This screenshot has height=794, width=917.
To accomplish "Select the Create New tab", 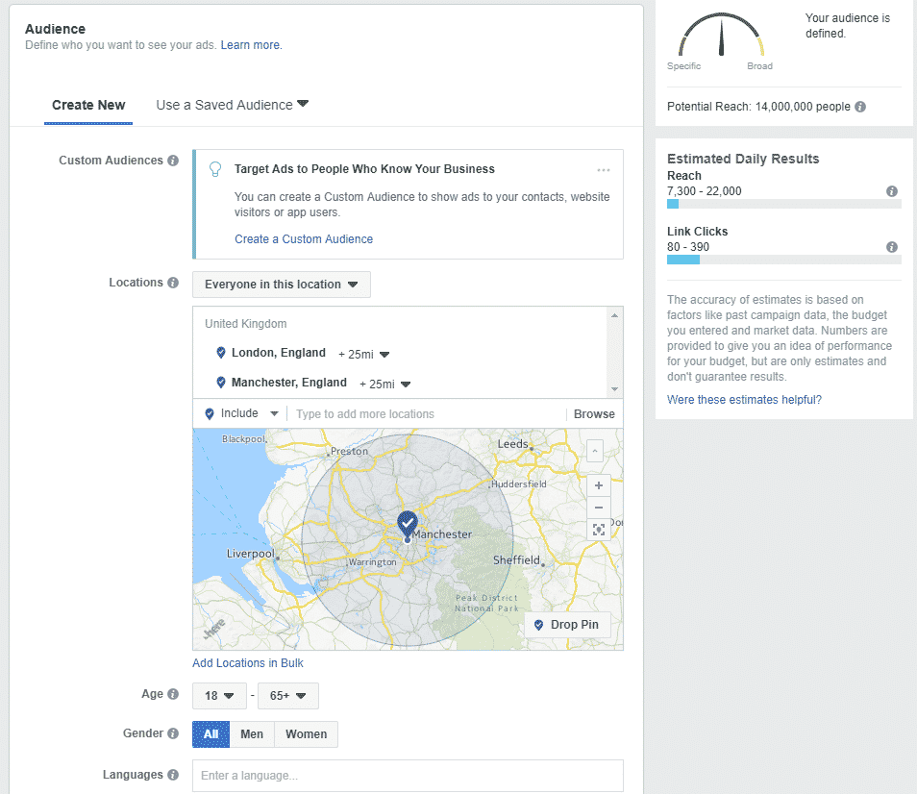I will pos(88,105).
